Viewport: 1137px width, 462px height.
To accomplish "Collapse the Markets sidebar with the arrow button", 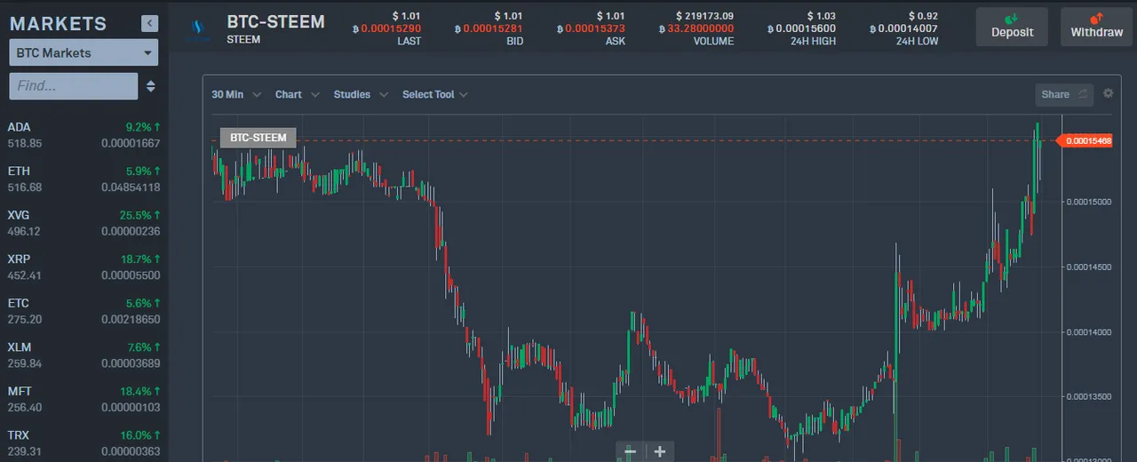I will point(149,24).
